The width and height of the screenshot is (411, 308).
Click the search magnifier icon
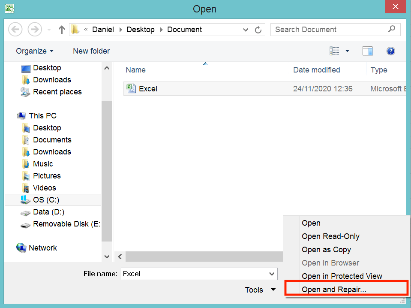391,29
